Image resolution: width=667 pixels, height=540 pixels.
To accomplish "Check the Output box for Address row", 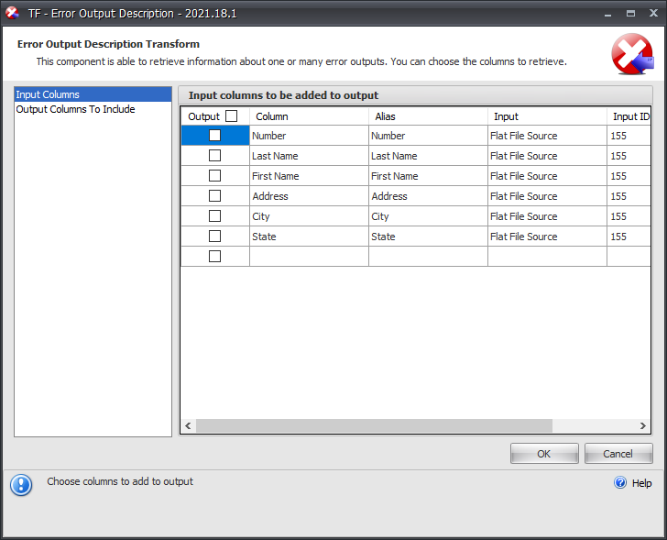I will point(214,196).
